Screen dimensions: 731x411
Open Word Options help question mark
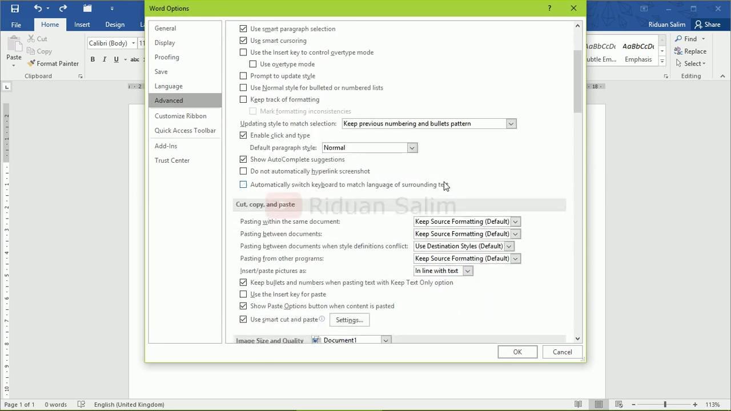click(549, 8)
